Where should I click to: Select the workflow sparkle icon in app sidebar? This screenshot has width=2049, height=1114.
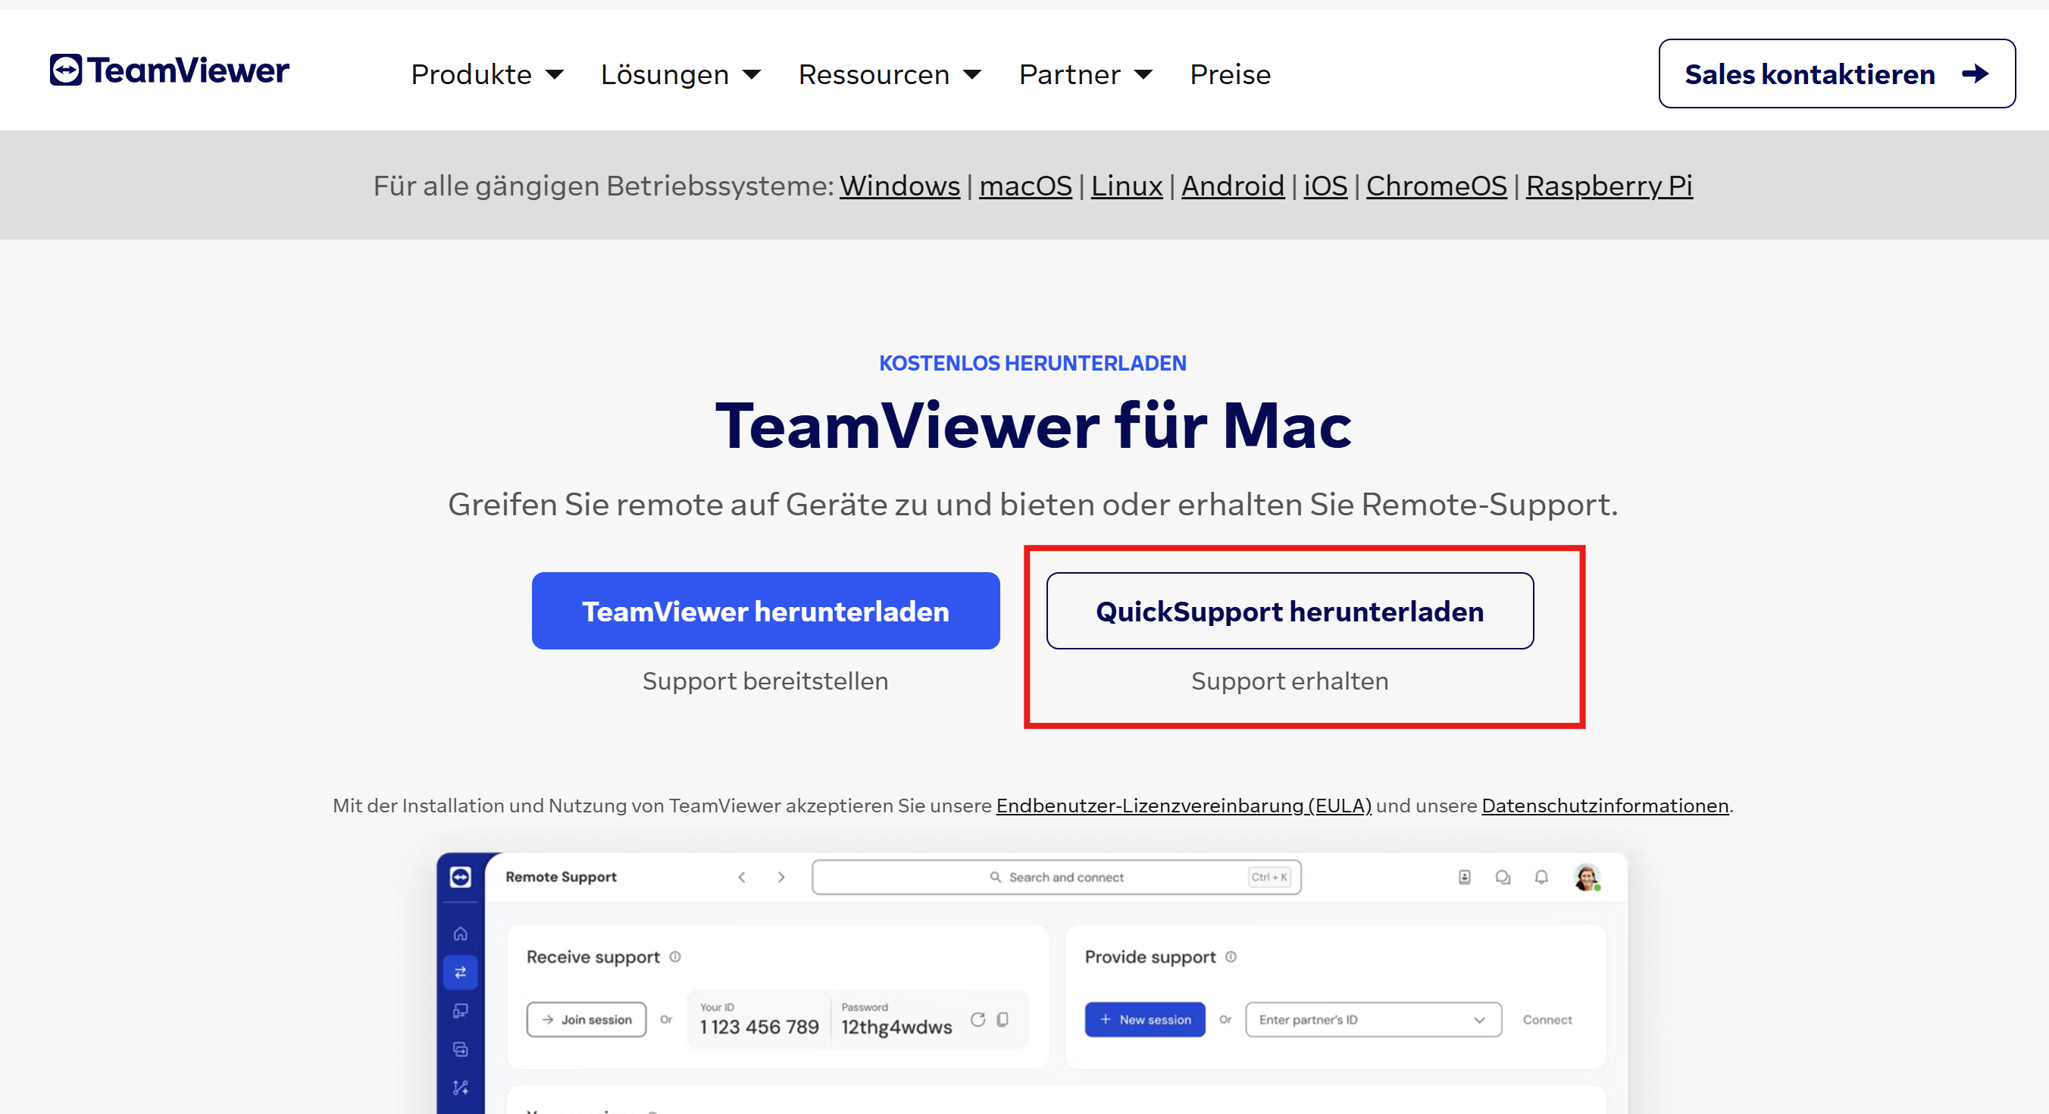coord(461,1087)
